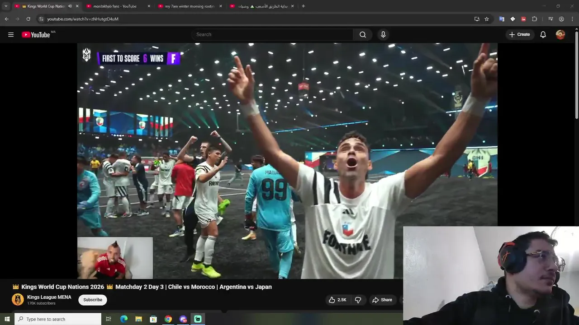Image resolution: width=579 pixels, height=325 pixels.
Task: Open the media controls music icon
Action: pos(551,19)
